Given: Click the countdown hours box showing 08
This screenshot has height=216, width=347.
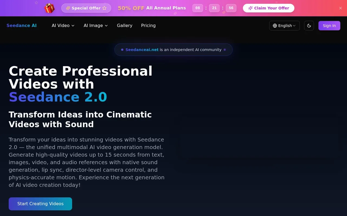Looking at the screenshot, I should (198, 8).
